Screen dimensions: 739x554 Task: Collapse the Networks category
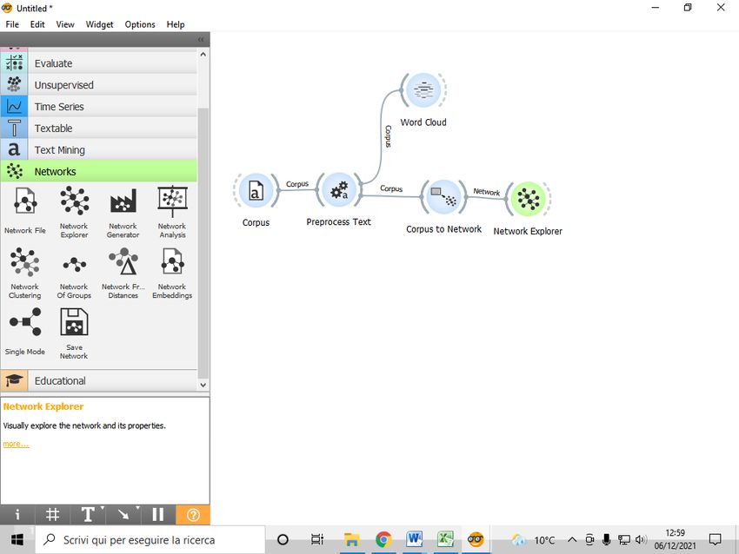tap(98, 172)
